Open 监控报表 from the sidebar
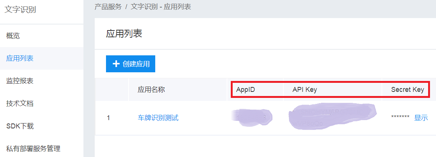Screen dimensions: 436x157 pyautogui.click(x=42, y=81)
